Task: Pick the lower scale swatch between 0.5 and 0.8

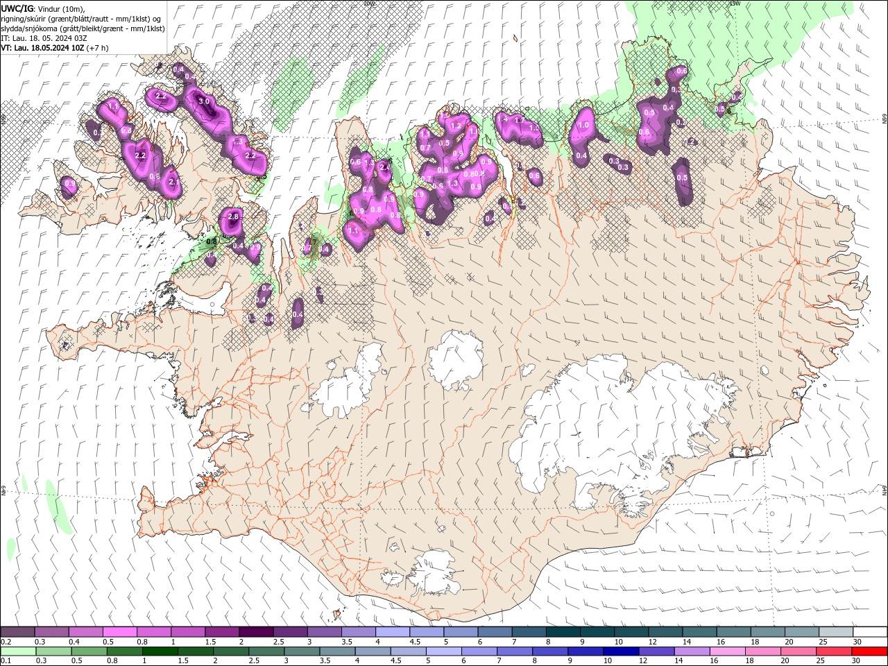Action: click(89, 651)
